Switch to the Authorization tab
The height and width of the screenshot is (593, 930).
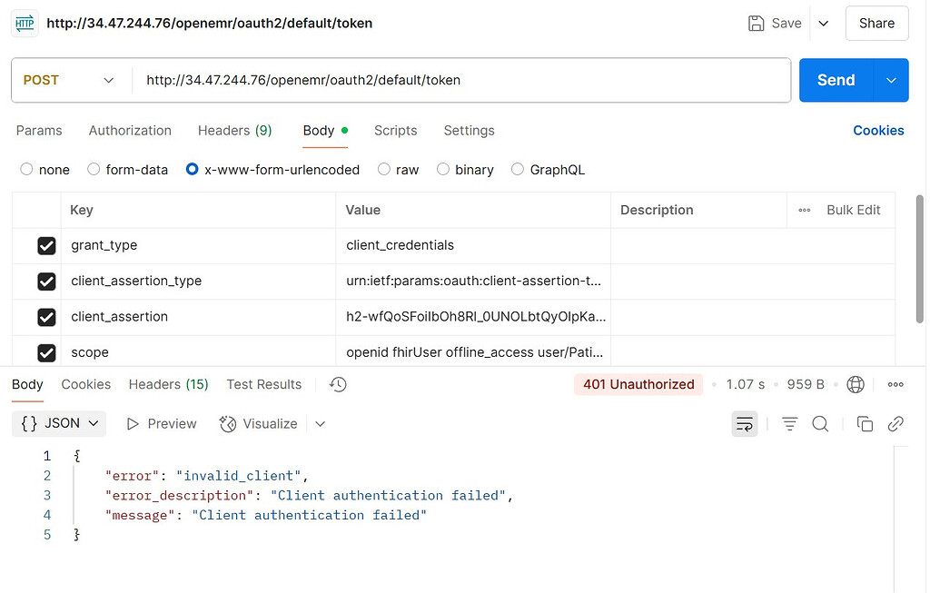click(x=129, y=131)
